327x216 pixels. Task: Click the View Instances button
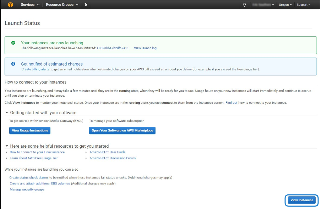coord(301,200)
